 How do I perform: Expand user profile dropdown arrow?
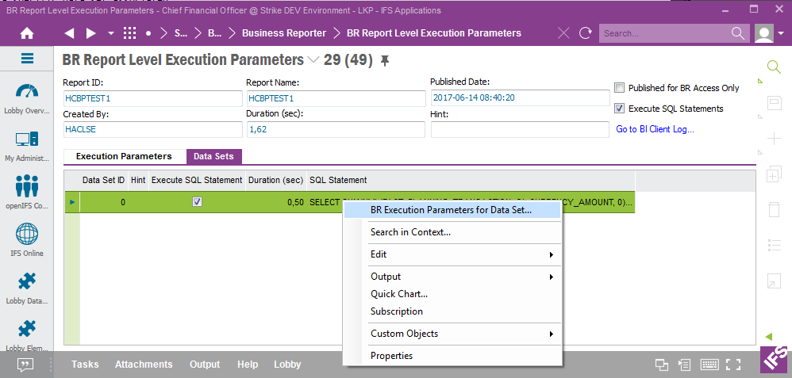(781, 33)
